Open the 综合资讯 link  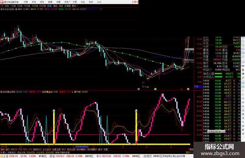pyautogui.click(x=31, y=152)
